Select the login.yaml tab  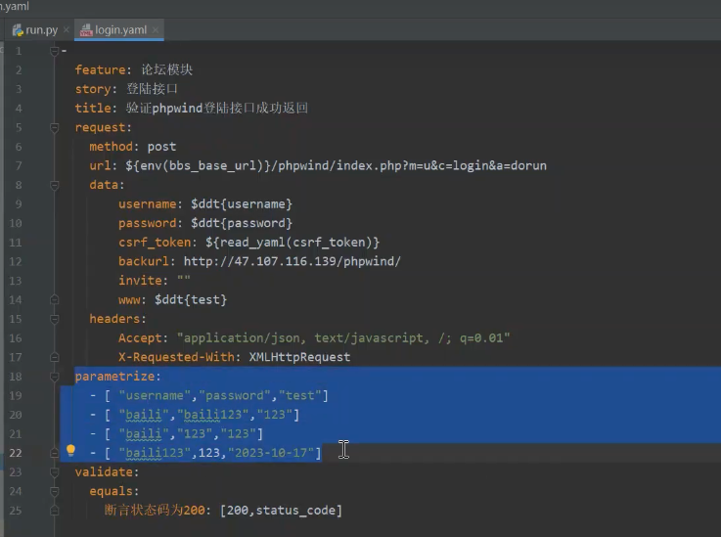pos(120,30)
